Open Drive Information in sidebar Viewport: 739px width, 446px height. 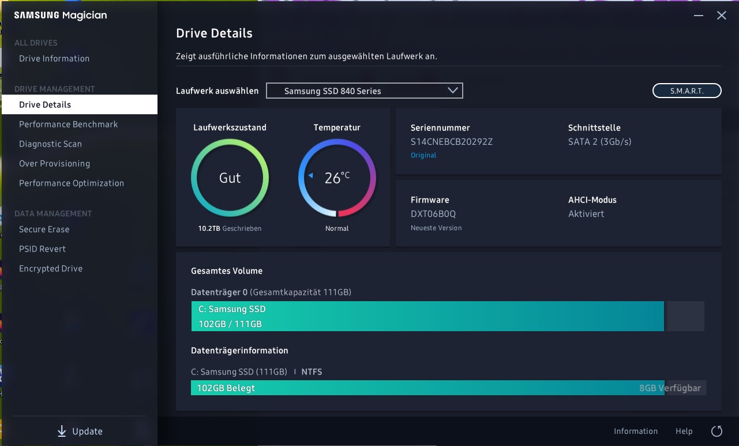[54, 58]
